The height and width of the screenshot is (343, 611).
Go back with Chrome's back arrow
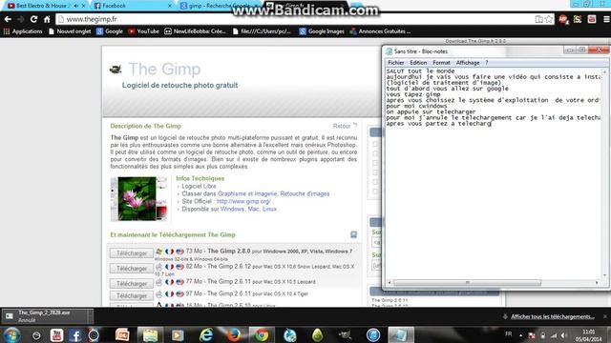pyautogui.click(x=8, y=19)
